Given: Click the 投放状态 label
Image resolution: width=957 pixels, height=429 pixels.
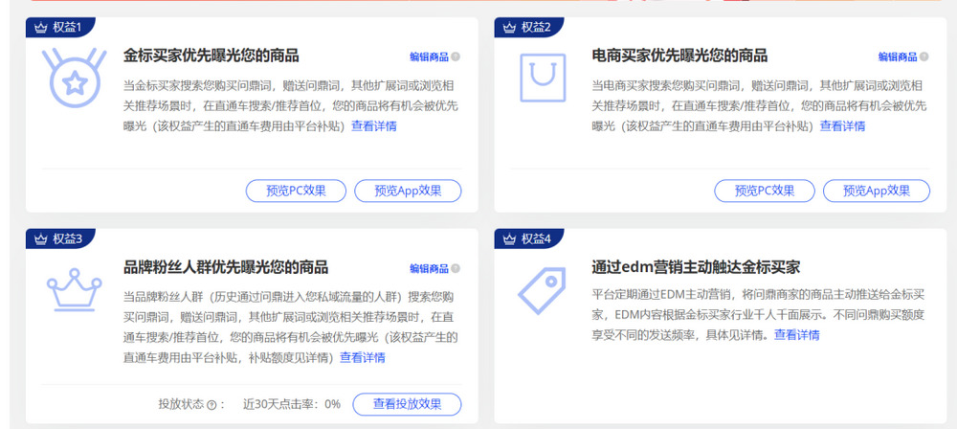Looking at the screenshot, I should 181,404.
